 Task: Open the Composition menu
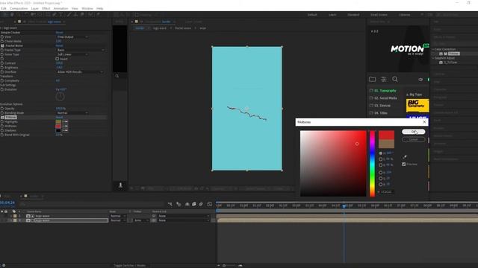[19, 8]
